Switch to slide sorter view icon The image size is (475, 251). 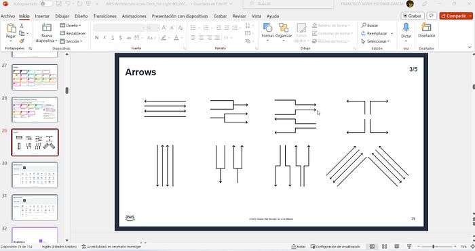(384, 246)
